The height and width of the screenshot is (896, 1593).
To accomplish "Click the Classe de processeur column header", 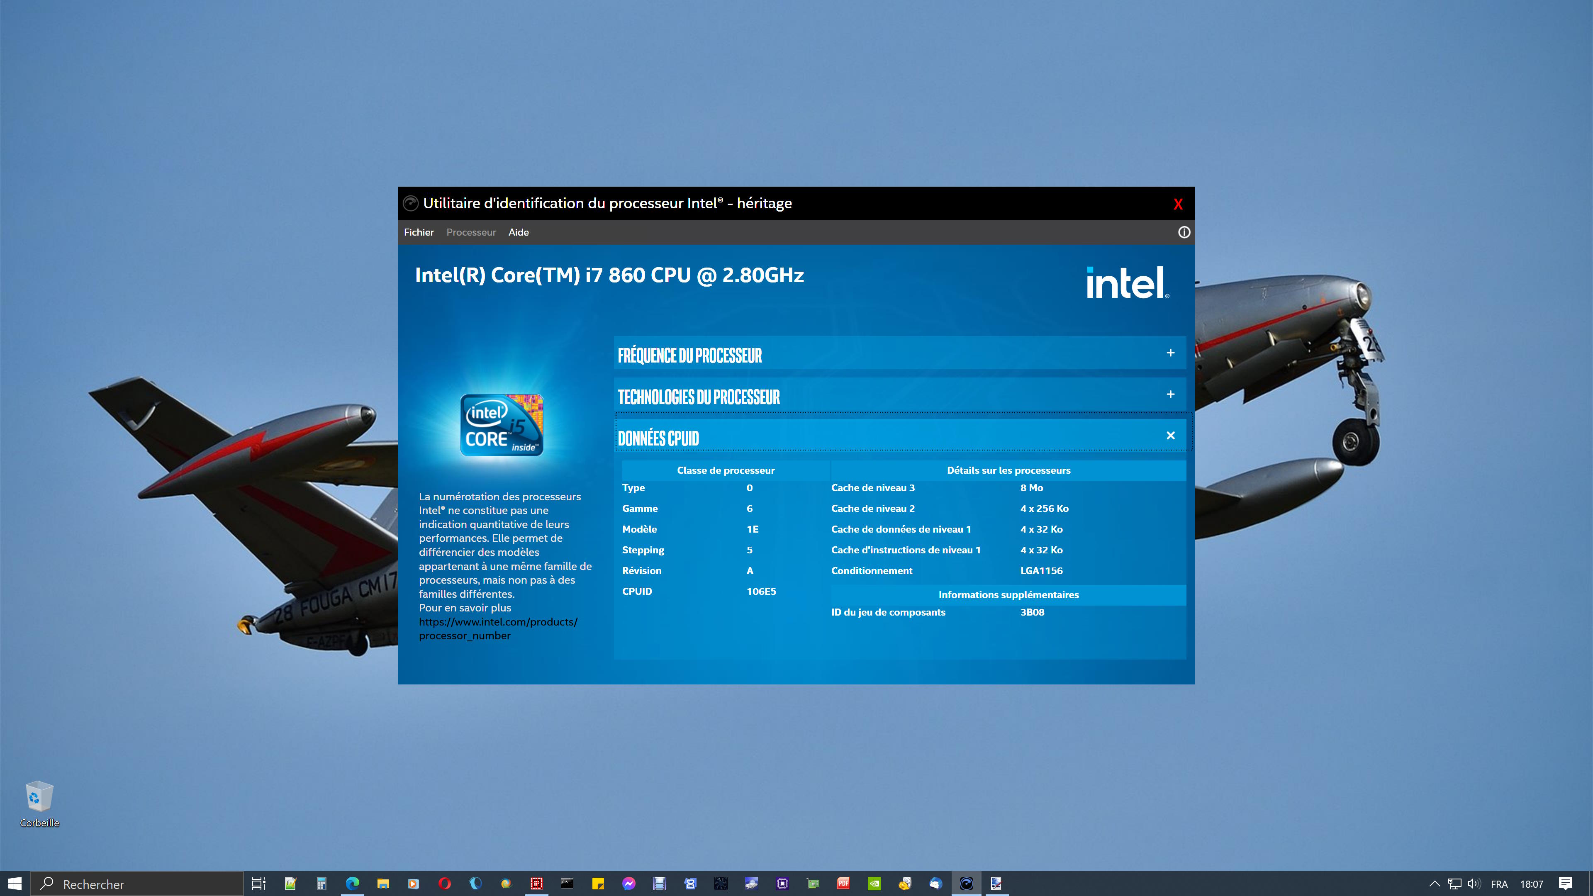I will [726, 470].
